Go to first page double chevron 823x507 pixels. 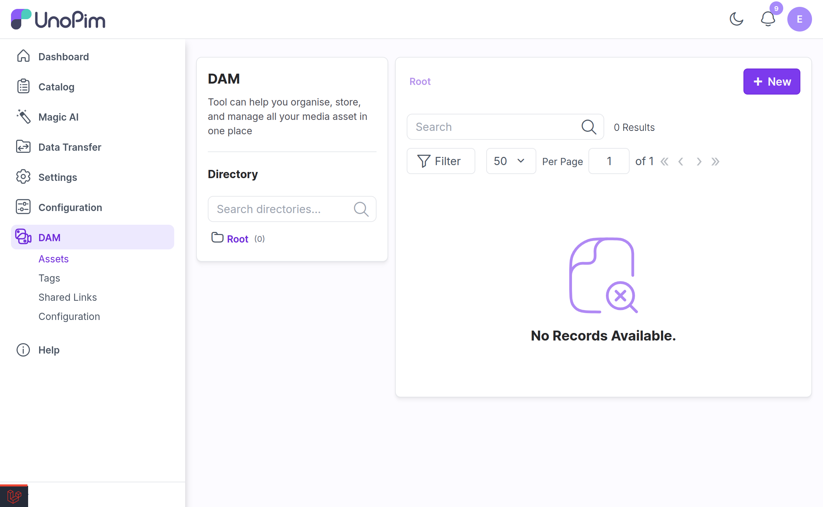point(664,161)
